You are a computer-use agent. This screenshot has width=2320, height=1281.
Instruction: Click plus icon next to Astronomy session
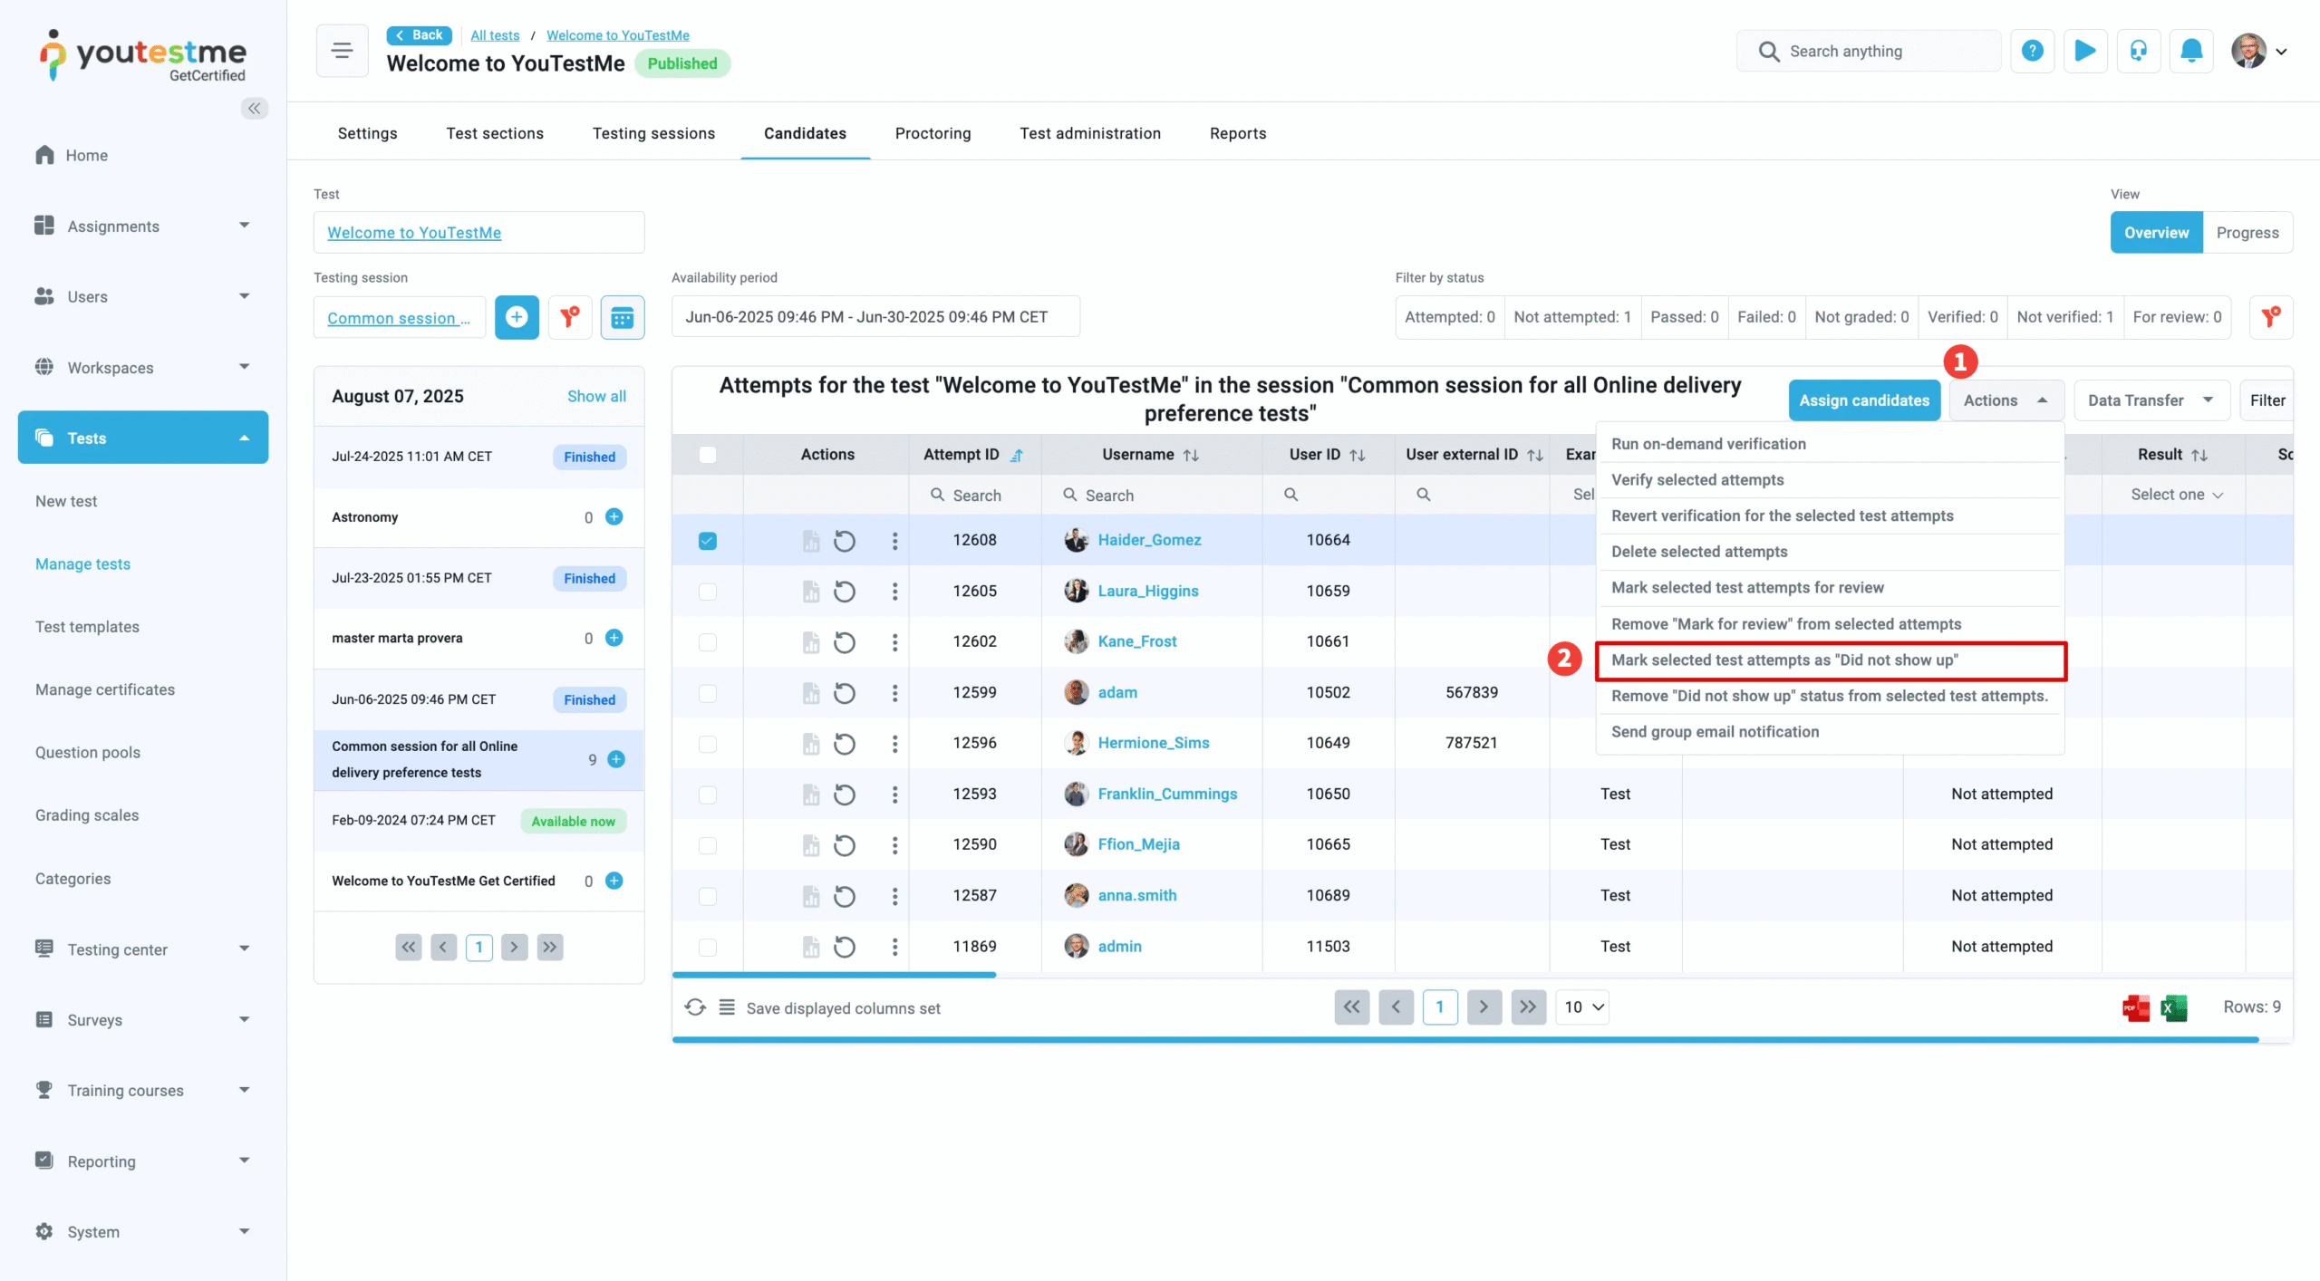(x=614, y=516)
